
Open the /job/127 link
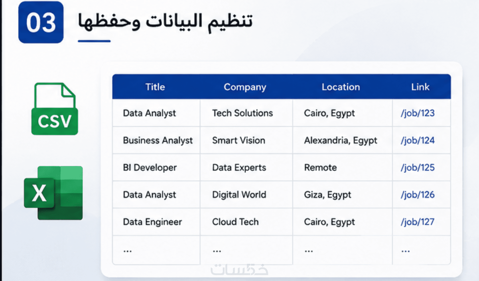pos(418,222)
